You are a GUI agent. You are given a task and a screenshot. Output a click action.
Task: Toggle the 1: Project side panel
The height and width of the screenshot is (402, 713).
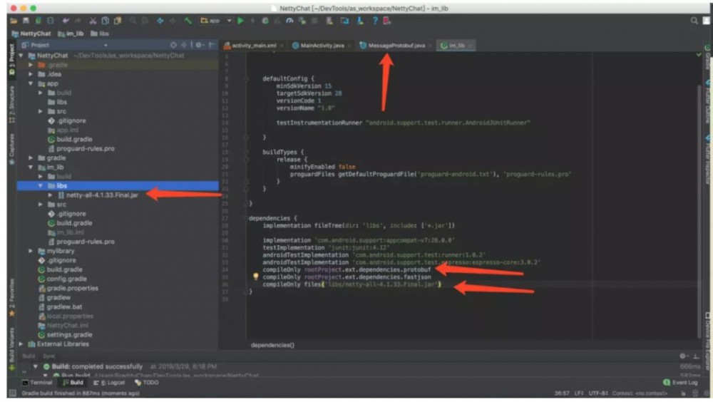click(x=12, y=60)
